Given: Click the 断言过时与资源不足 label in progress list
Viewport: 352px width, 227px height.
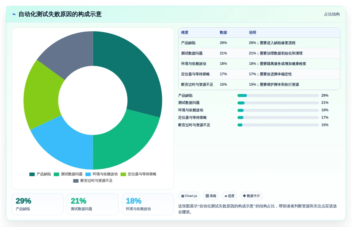Looking at the screenshot, I should click(x=194, y=125).
